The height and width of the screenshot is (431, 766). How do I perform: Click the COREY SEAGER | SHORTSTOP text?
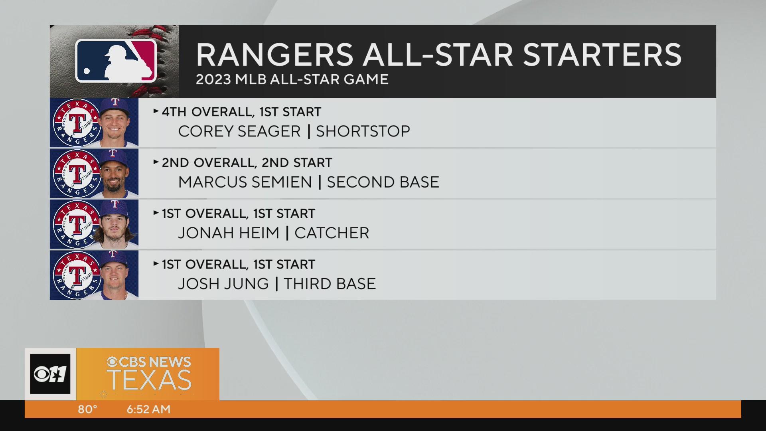(x=294, y=131)
